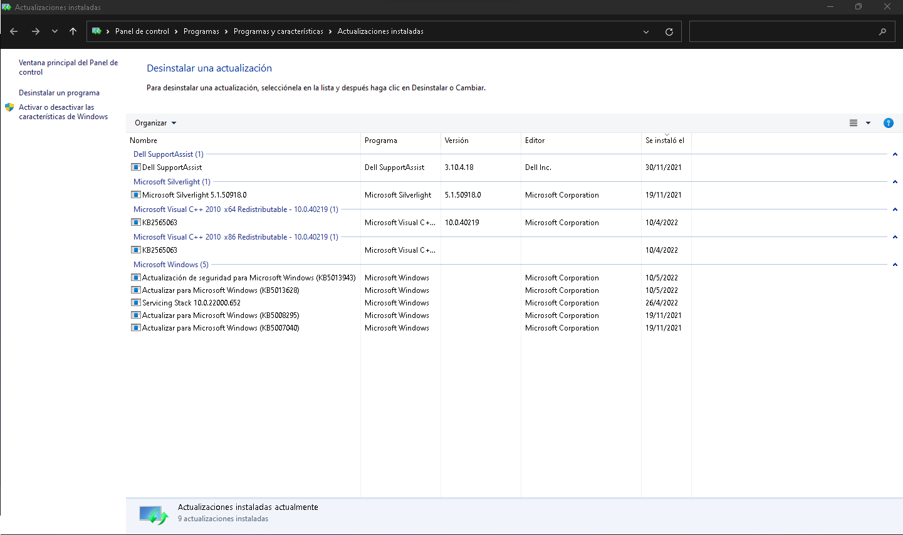Open the address bar history dropdown
This screenshot has height=535, width=903.
tap(646, 31)
